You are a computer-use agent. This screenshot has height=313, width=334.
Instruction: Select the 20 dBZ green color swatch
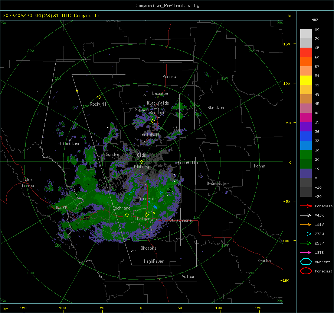point(306,155)
